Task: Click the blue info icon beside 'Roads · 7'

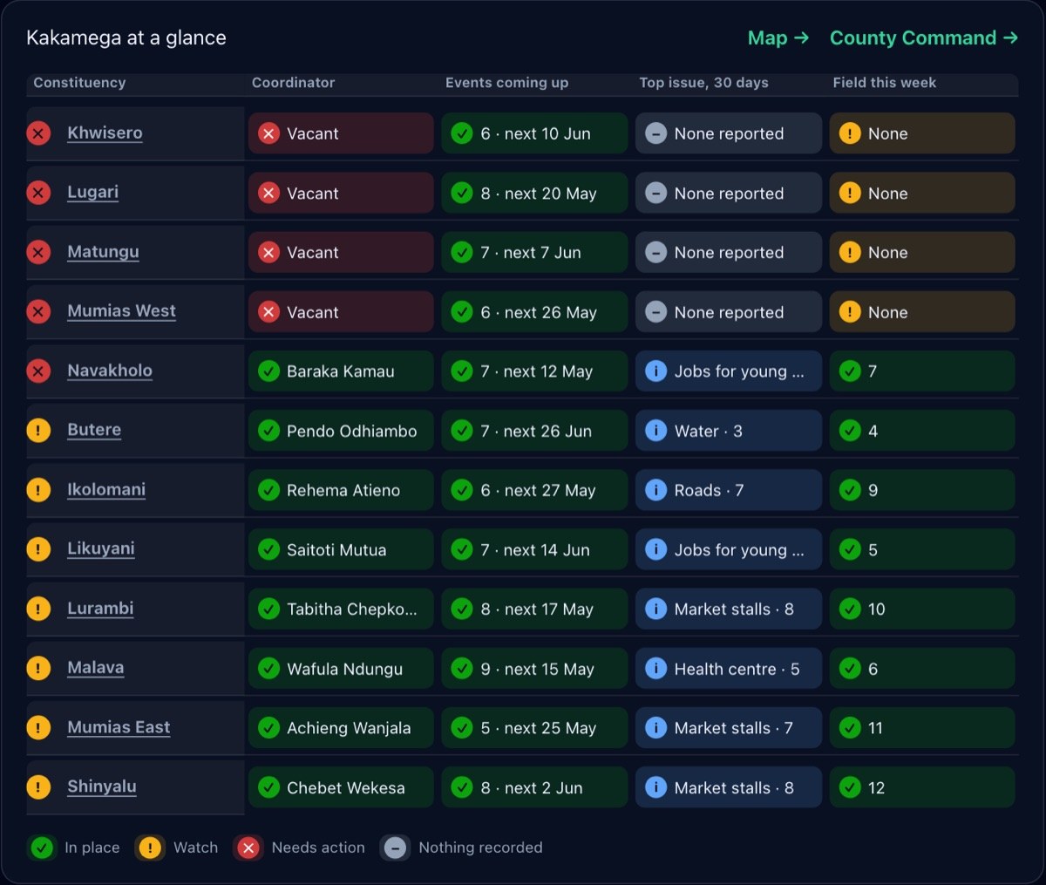Action: point(656,490)
